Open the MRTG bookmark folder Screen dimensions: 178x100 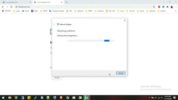pos(44,11)
